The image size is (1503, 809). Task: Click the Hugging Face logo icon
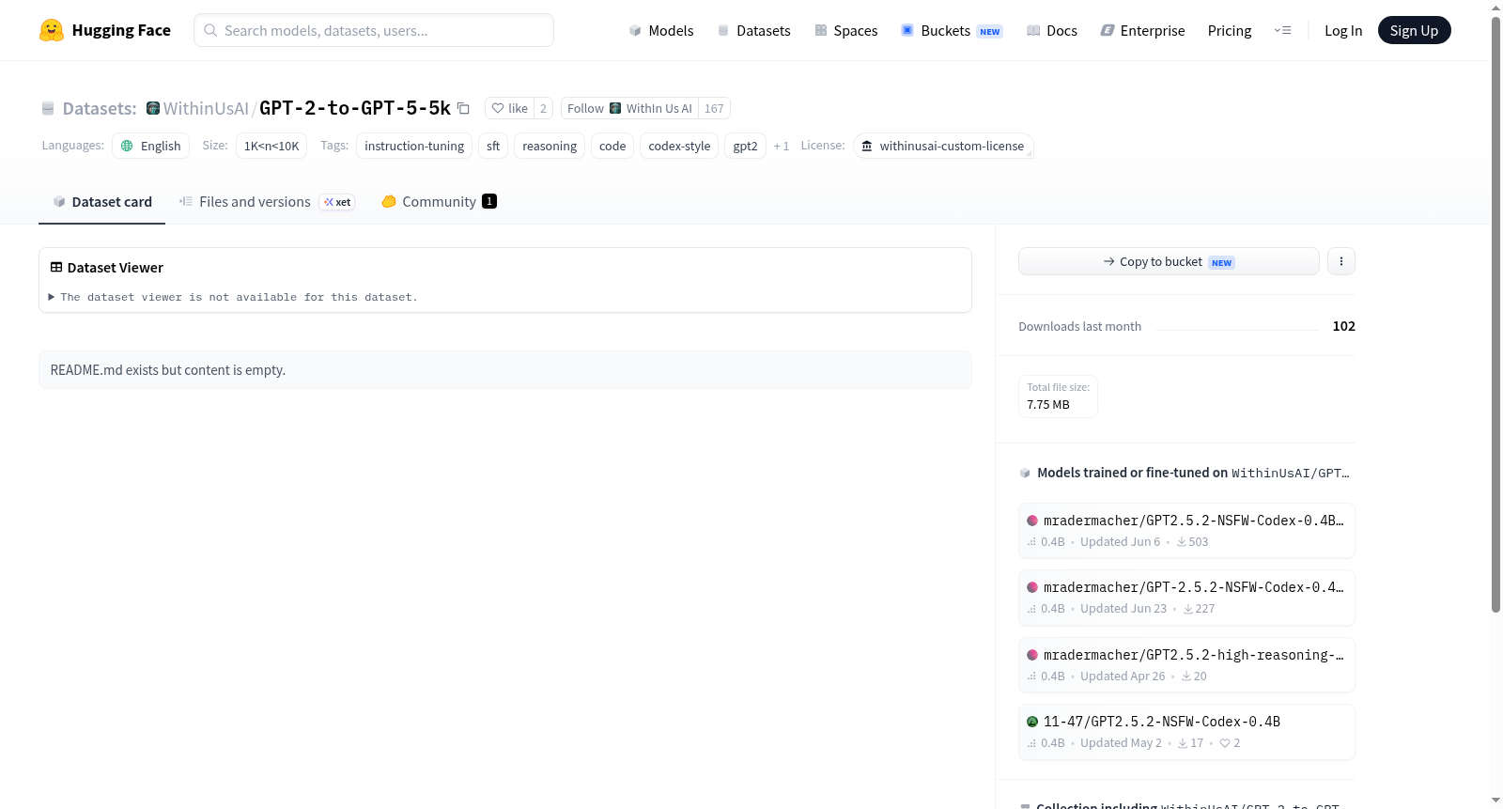pyautogui.click(x=52, y=30)
